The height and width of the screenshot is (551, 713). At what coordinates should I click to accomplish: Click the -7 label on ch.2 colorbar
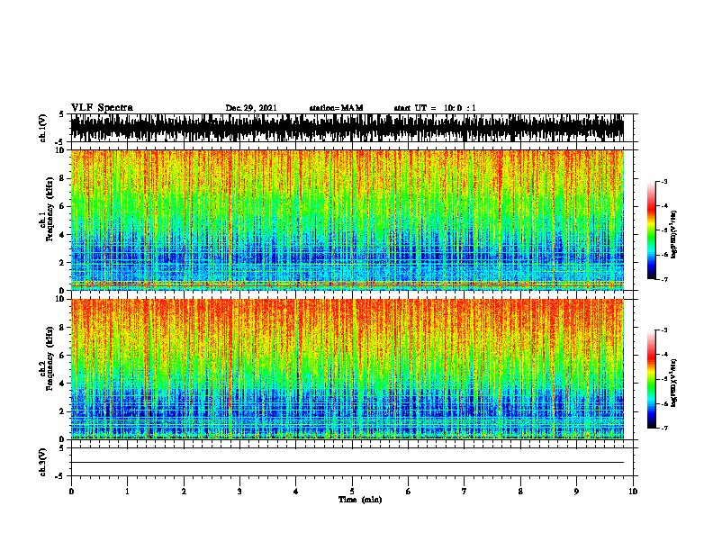pos(663,429)
